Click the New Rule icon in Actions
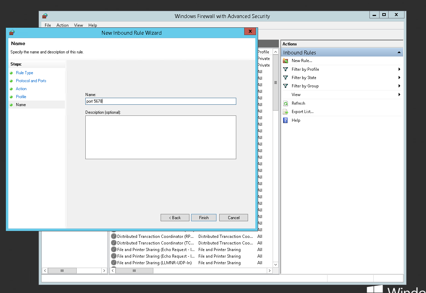The image size is (426, 293). [x=286, y=61]
